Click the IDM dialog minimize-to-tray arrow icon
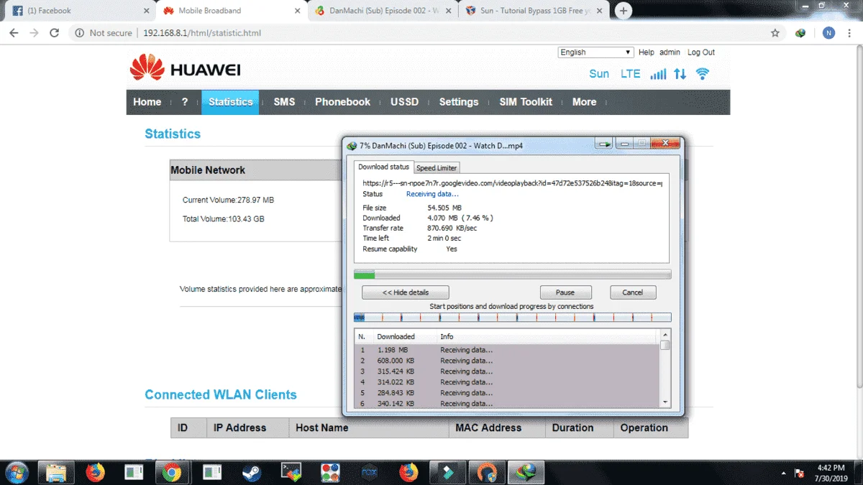The width and height of the screenshot is (863, 485). [603, 144]
